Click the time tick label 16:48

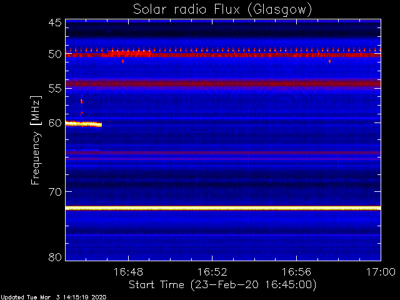click(128, 272)
